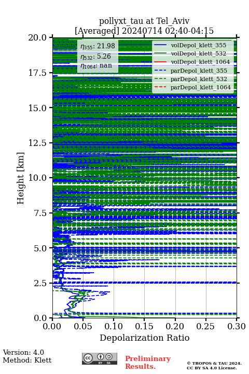Click the red solid volDepol_klett_1064 legend line

[x=160, y=62]
